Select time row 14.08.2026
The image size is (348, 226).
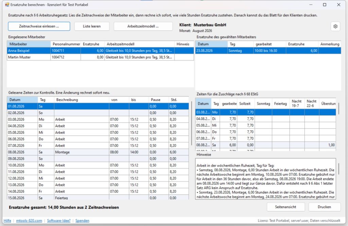(98, 191)
